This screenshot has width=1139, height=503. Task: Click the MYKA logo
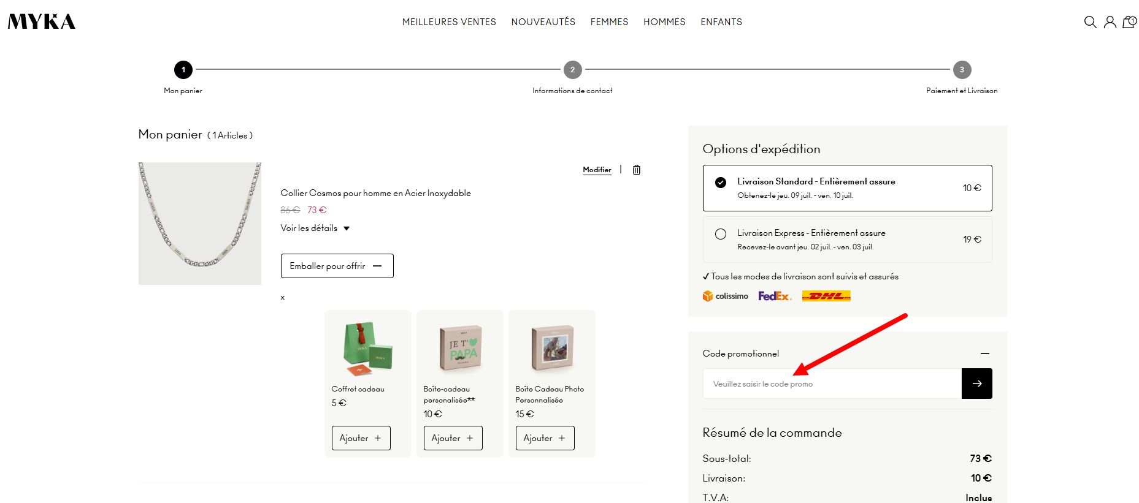[42, 22]
